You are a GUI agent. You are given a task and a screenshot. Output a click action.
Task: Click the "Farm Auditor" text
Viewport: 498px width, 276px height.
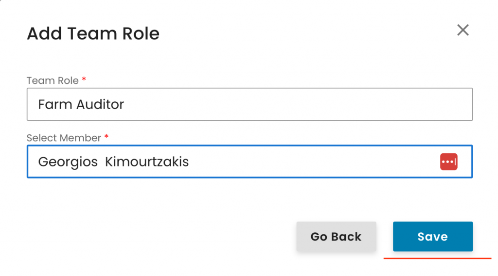point(81,104)
